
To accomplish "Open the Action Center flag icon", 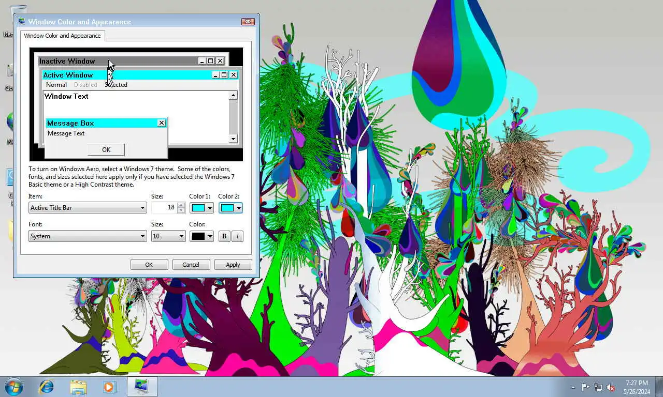I will [x=585, y=387].
